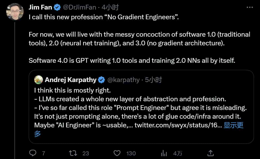Open the 4小时 tweet timestamp
This screenshot has width=260, height=159.
110,7
